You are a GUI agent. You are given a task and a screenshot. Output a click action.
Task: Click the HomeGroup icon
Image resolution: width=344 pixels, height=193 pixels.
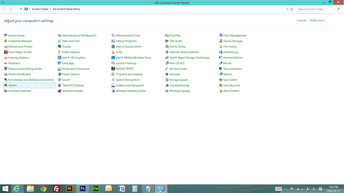pyautogui.click(x=221, y=52)
